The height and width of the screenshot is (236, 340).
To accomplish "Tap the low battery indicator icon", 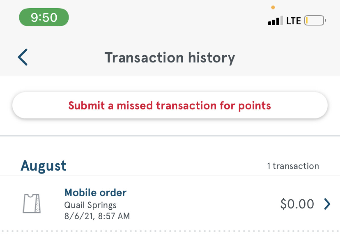I will click(315, 21).
